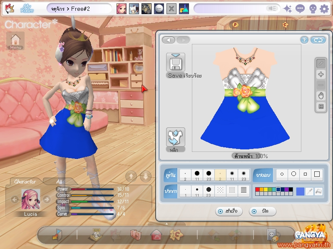The image size is (333, 249).
Task: Select the paint bucket fill tool
Action: pos(318,191)
